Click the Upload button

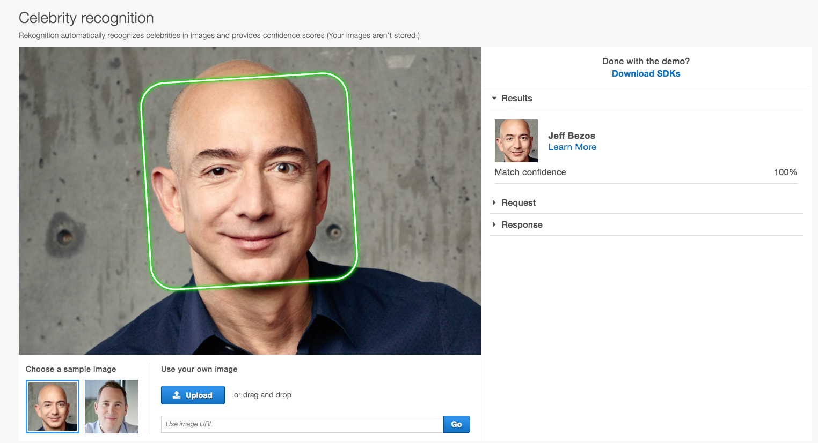click(x=193, y=395)
